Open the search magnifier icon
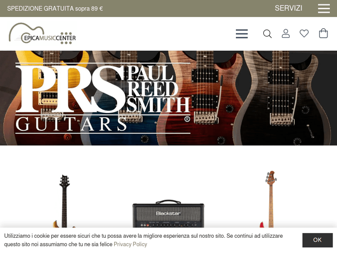The width and height of the screenshot is (337, 253). 267,34
